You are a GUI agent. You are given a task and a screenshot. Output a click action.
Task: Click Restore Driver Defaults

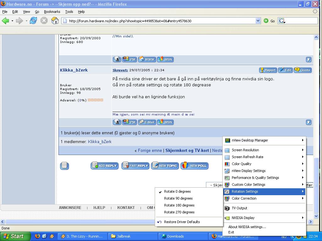[189, 222]
